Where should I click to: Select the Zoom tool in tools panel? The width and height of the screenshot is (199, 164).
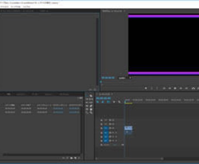[x=91, y=113]
